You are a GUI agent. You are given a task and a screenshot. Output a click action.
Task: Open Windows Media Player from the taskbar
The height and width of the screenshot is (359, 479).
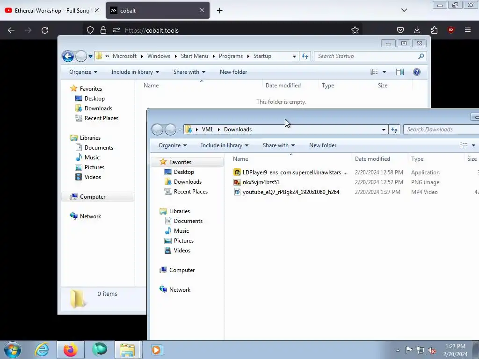157,350
